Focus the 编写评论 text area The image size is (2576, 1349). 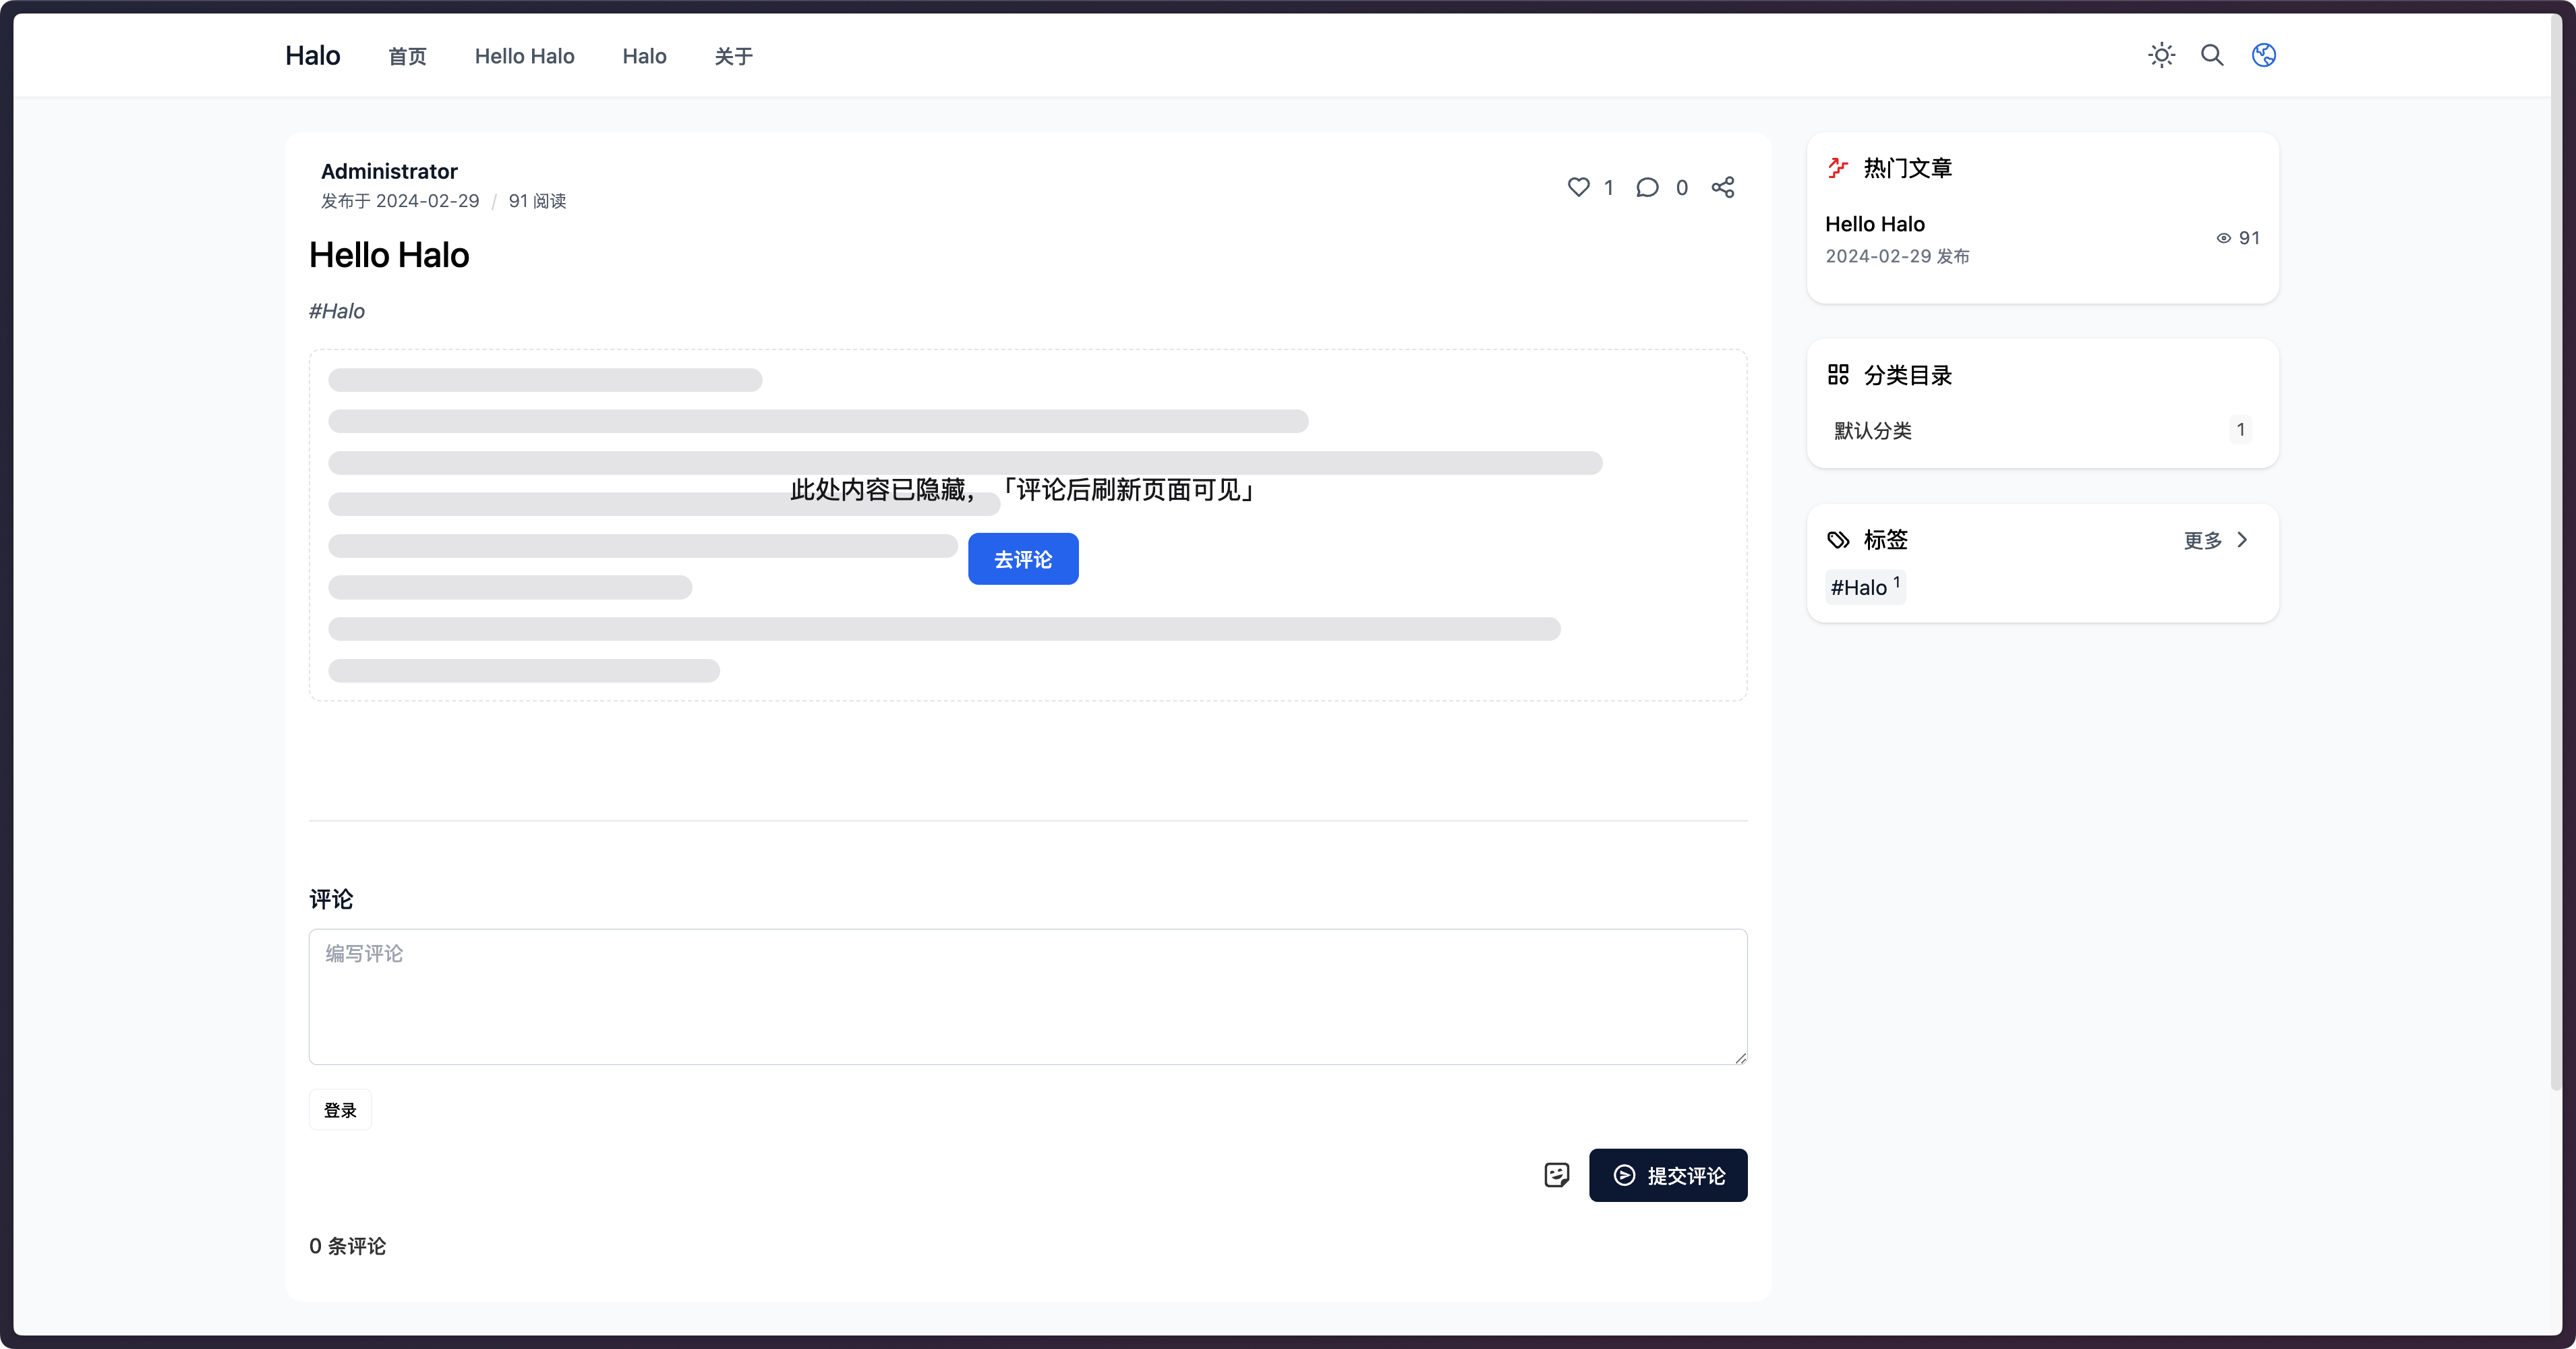[1027, 997]
